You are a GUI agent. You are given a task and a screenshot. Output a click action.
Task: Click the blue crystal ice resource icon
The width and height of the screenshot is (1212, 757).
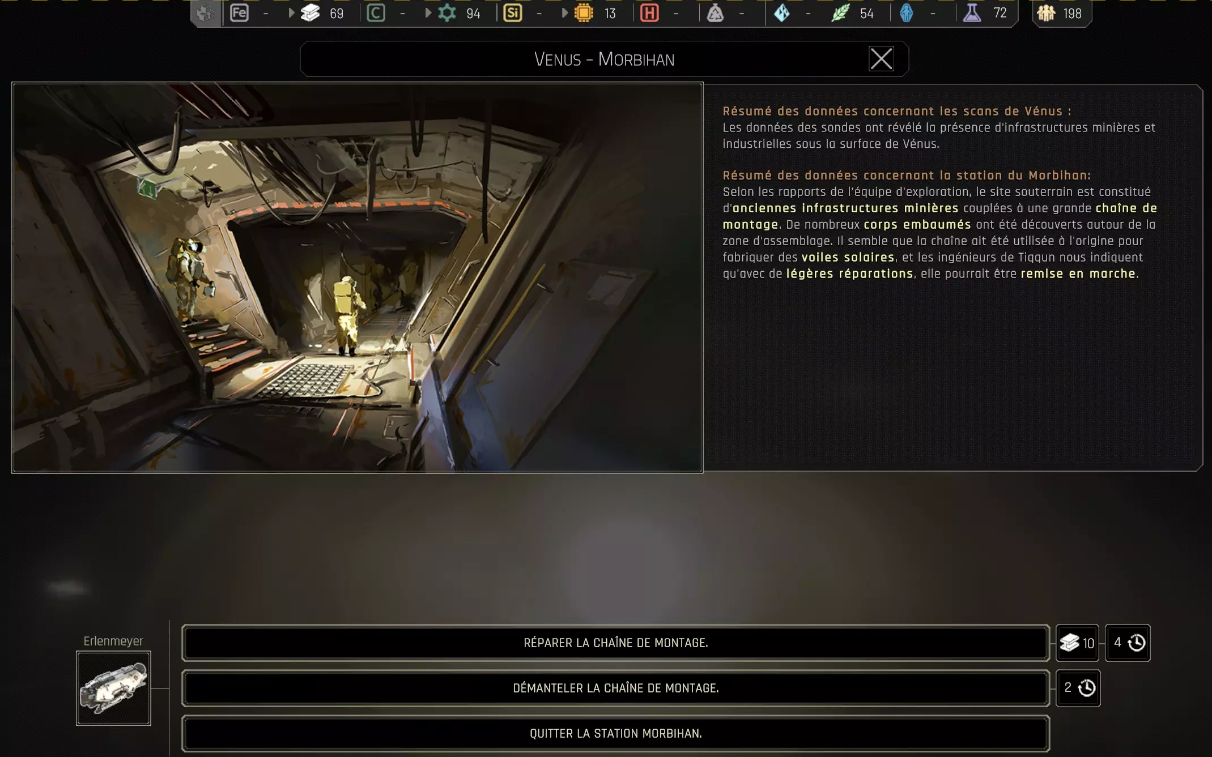782,13
